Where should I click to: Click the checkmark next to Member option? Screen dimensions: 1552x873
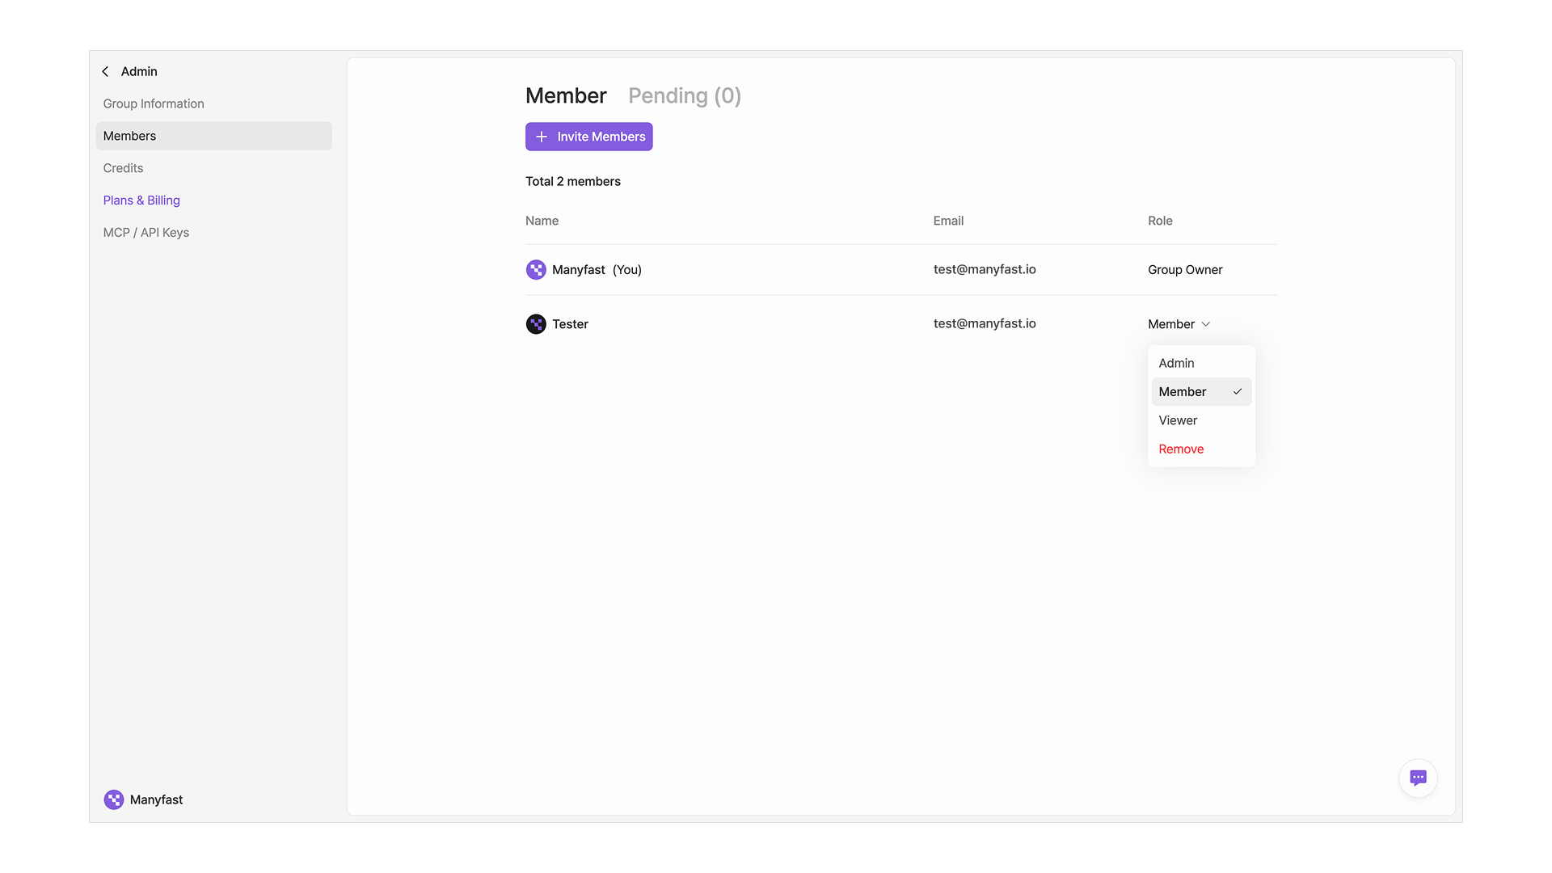(1237, 392)
